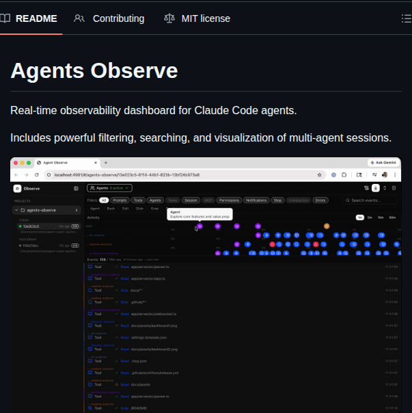Select the Agent Observe browser tab
This screenshot has height=413, width=412.
(67, 163)
